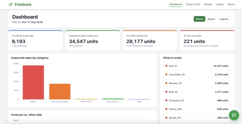The height and width of the screenshot is (124, 242).
Task: Open the Upload page
Action: (x=208, y=4)
